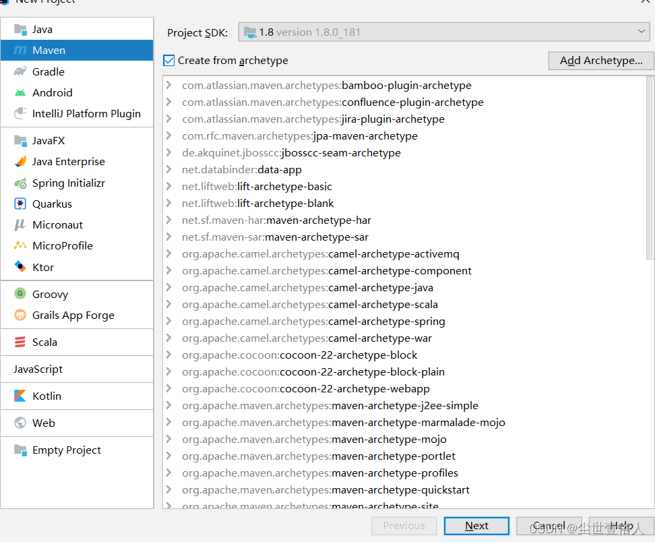Select maven-archetype-har entry
Screen dimensions: 655x542
(276, 220)
